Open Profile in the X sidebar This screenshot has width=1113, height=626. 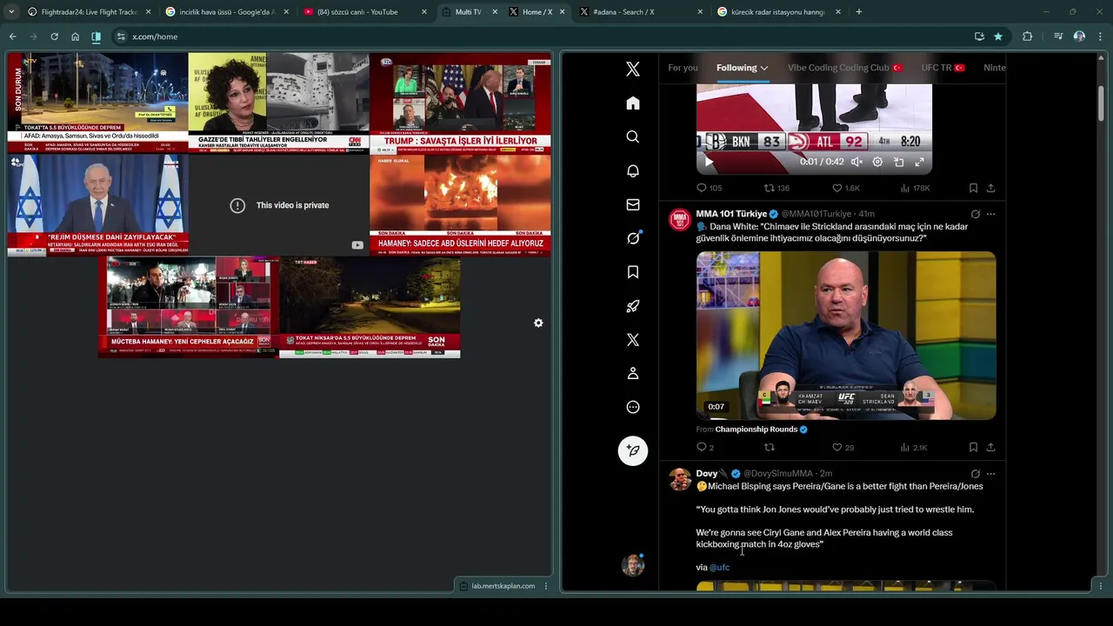click(x=633, y=373)
